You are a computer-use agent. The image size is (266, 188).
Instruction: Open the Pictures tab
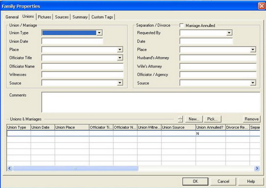click(x=45, y=17)
